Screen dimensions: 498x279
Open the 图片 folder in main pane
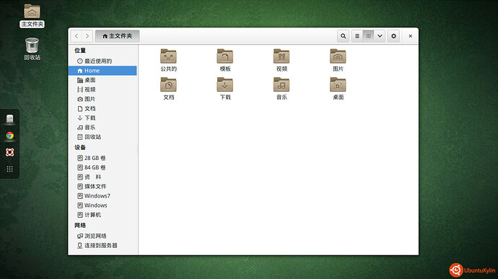tap(338, 60)
